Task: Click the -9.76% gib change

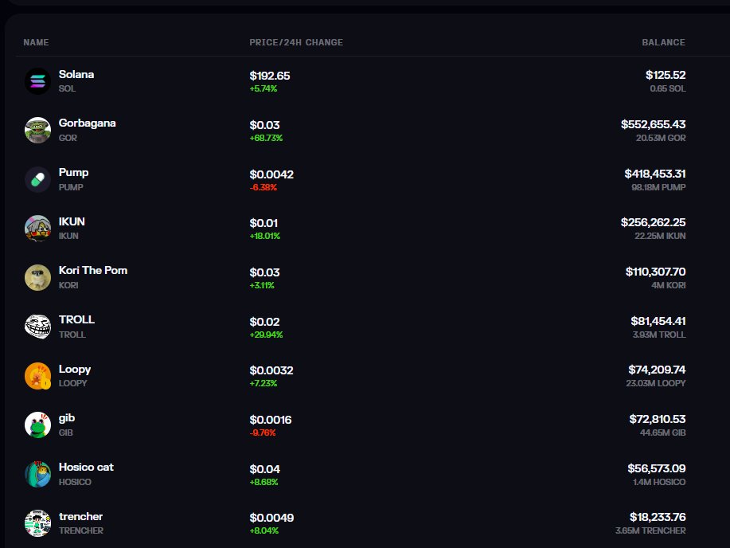Action: 263,433
